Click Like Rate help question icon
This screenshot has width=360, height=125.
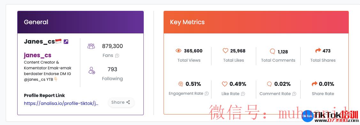(x=243, y=94)
